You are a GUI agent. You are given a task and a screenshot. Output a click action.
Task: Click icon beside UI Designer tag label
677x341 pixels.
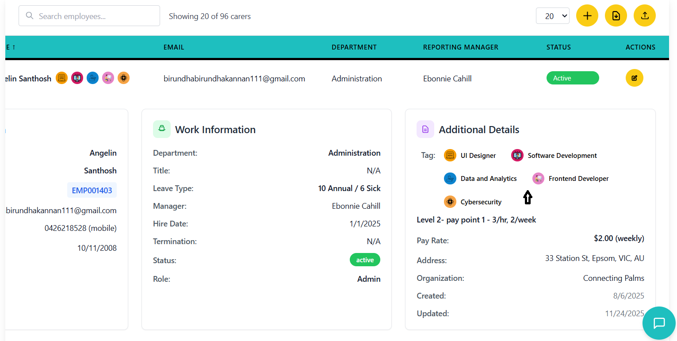pos(450,156)
